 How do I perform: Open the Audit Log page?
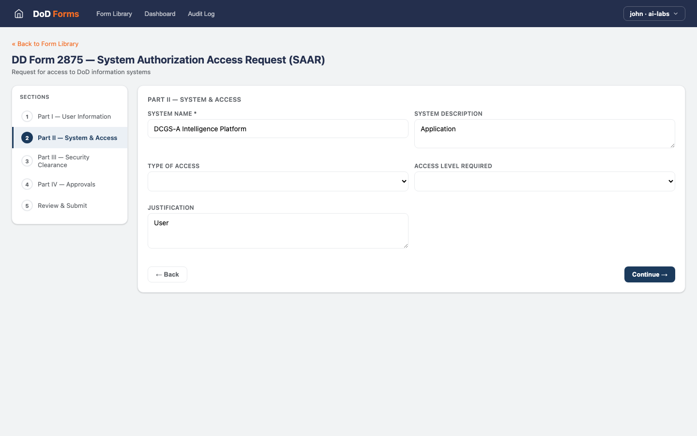[201, 14]
